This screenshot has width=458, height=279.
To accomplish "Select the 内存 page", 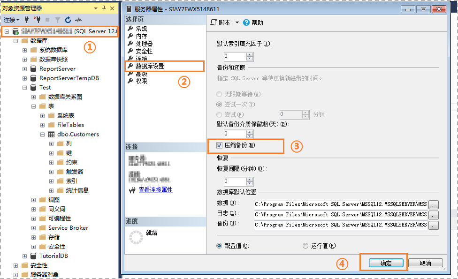I will [x=141, y=36].
